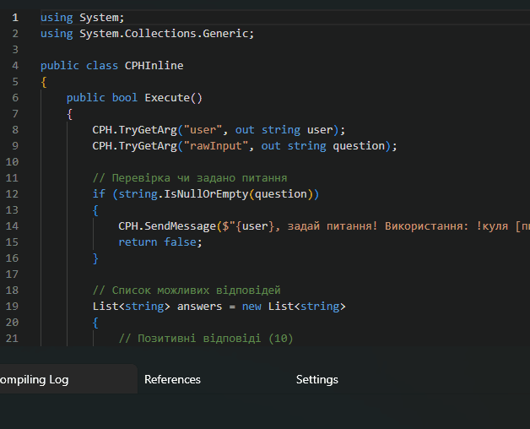This screenshot has width=530, height=429.
Task: Place cursor on the "user" string argument
Action: coord(203,129)
